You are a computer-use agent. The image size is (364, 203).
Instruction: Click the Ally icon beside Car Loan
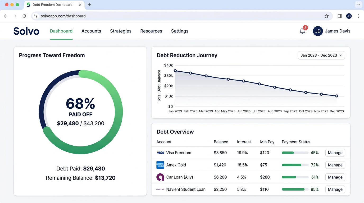(160, 177)
